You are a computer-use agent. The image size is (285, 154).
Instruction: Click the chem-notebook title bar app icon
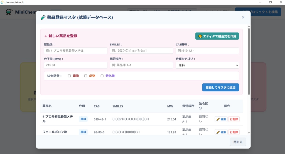[x=2, y=2]
